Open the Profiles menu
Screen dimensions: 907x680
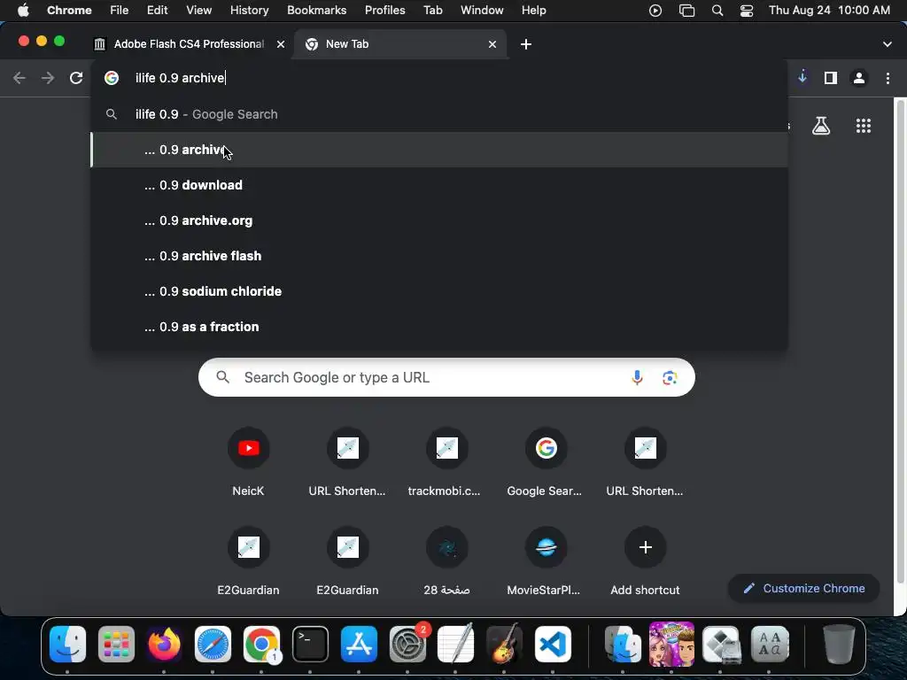[x=384, y=11]
